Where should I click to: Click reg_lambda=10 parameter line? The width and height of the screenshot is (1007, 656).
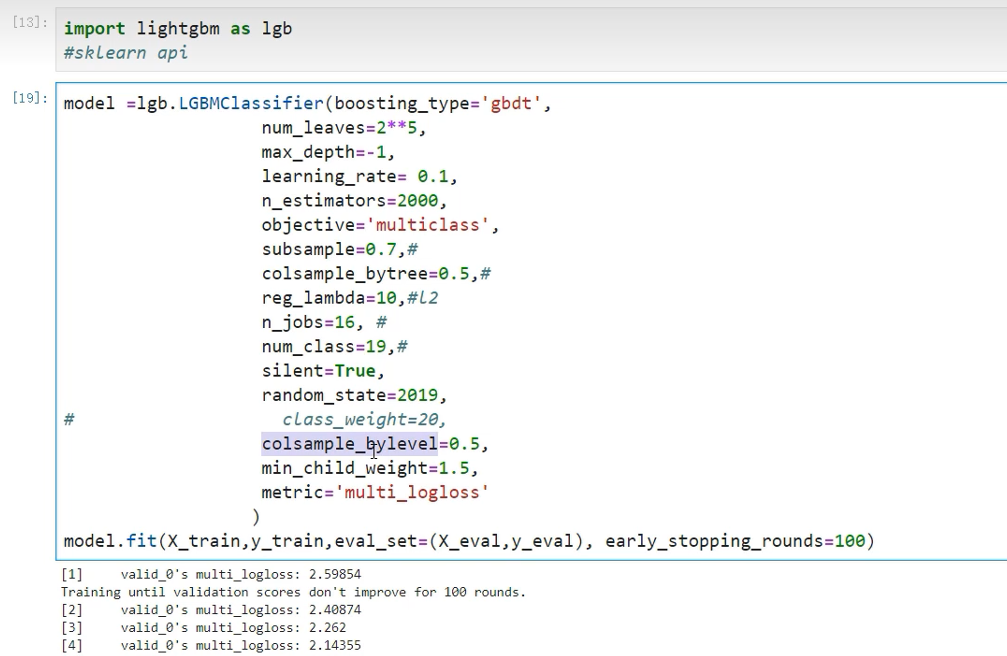click(329, 298)
